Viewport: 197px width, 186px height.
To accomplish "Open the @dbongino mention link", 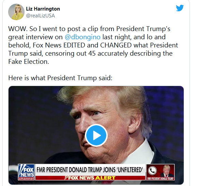I will point(82,37).
